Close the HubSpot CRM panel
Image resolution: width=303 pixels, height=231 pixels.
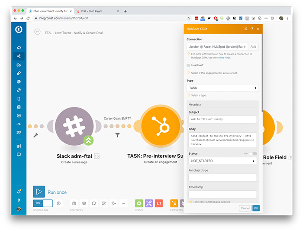(258, 29)
